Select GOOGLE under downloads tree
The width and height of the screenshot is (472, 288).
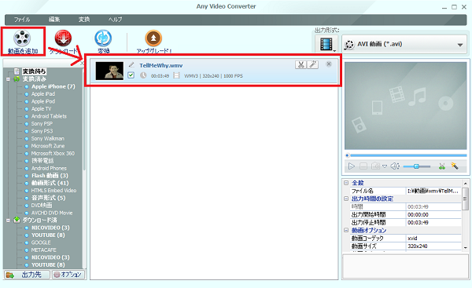41,242
